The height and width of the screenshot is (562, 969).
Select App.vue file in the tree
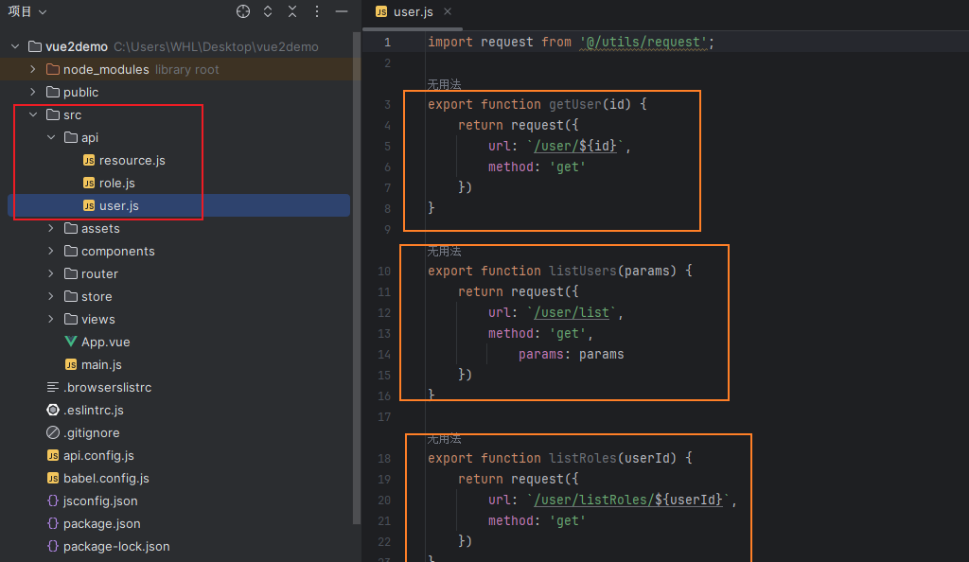point(106,342)
